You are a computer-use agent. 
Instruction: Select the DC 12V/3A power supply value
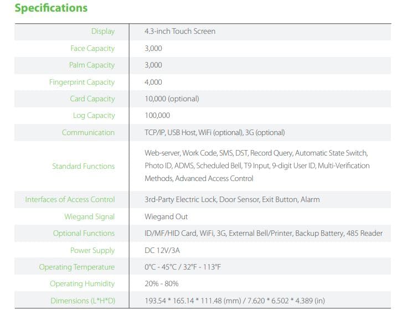tap(162, 250)
